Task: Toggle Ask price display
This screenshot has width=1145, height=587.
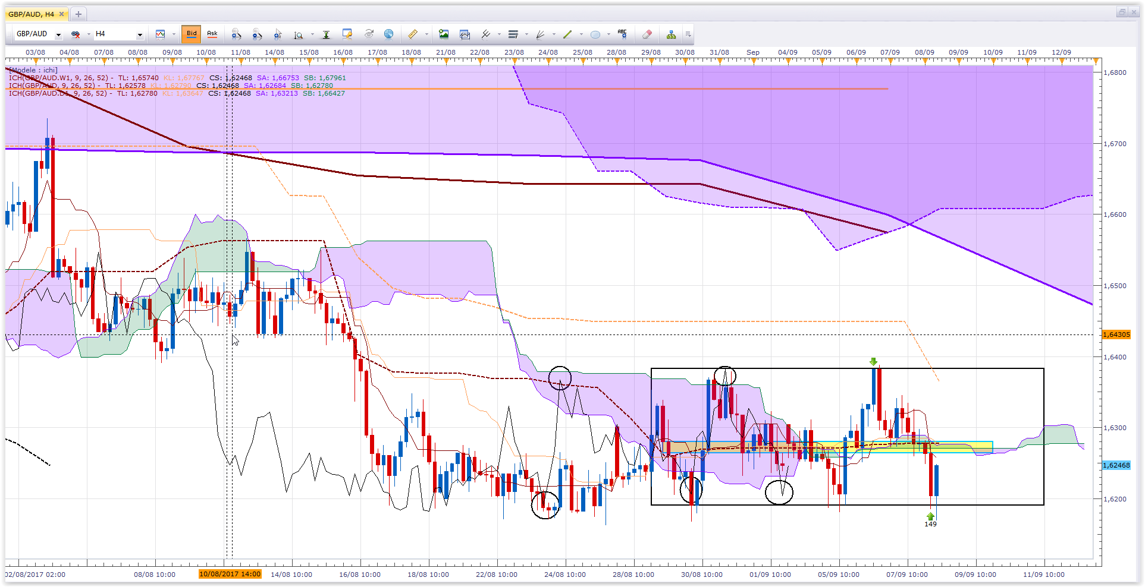Action: tap(212, 34)
